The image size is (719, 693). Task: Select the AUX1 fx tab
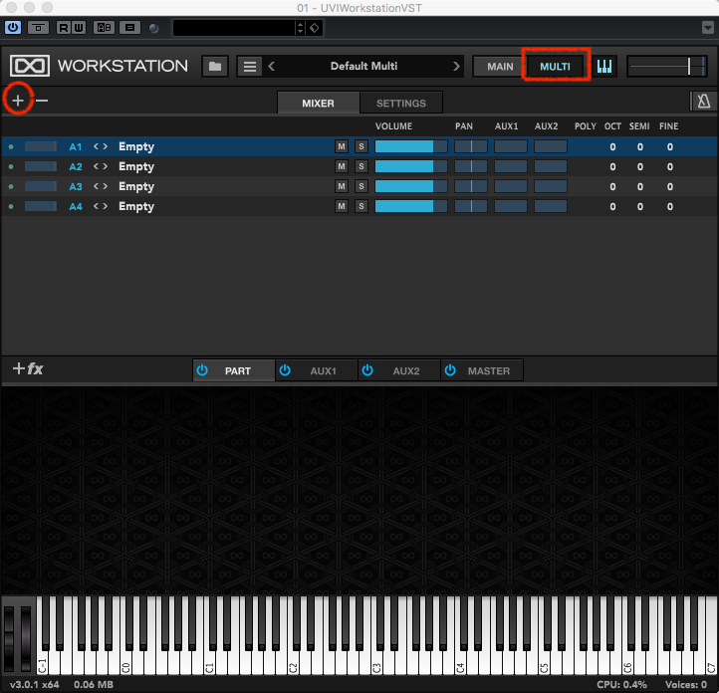pyautogui.click(x=317, y=370)
